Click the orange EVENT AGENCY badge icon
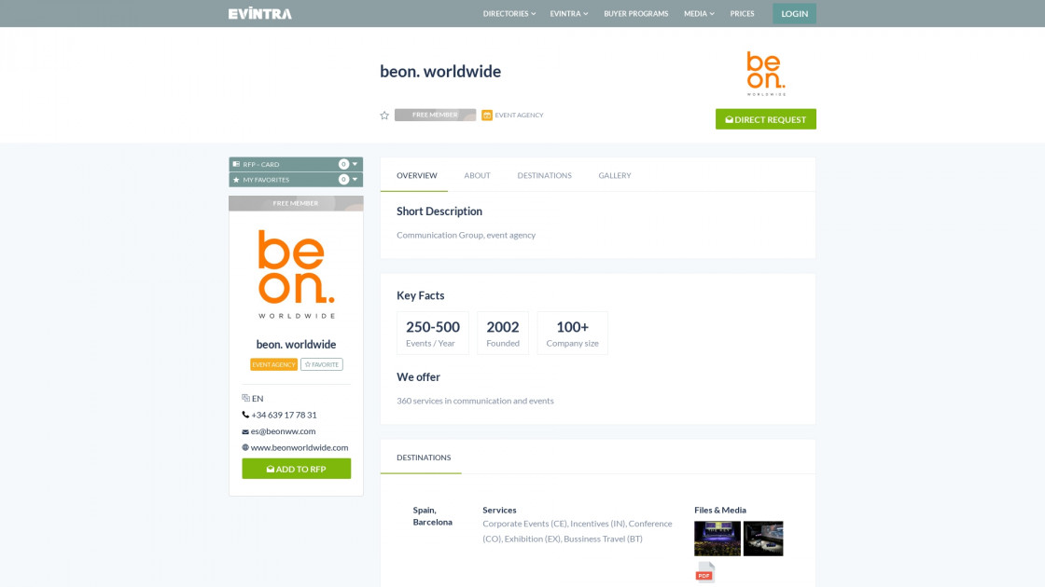The width and height of the screenshot is (1045, 587). (486, 115)
